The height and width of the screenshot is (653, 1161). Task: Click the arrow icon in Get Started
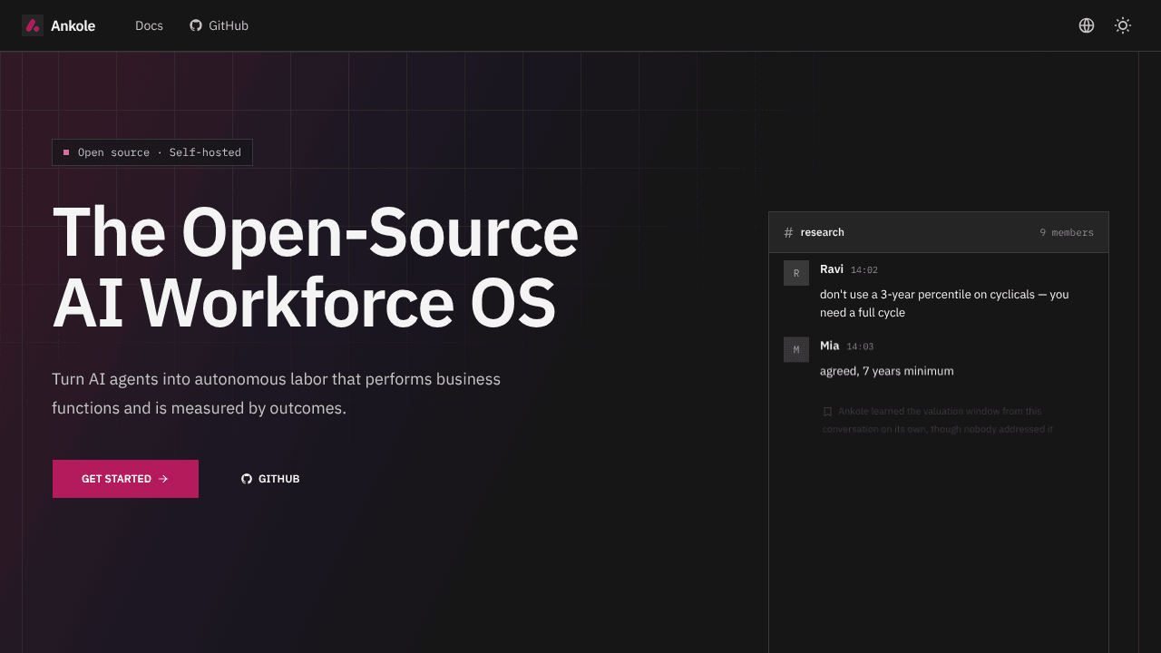coord(163,479)
